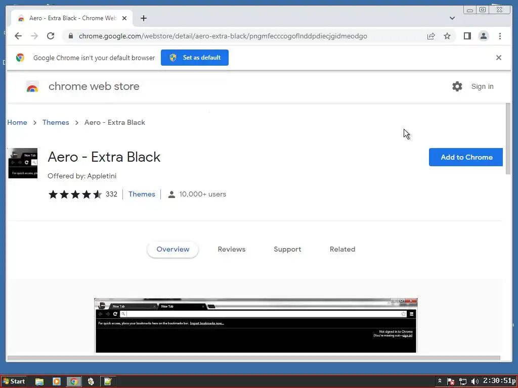Image resolution: width=518 pixels, height=388 pixels.
Task: Focus the address bar URL
Action: (223, 36)
